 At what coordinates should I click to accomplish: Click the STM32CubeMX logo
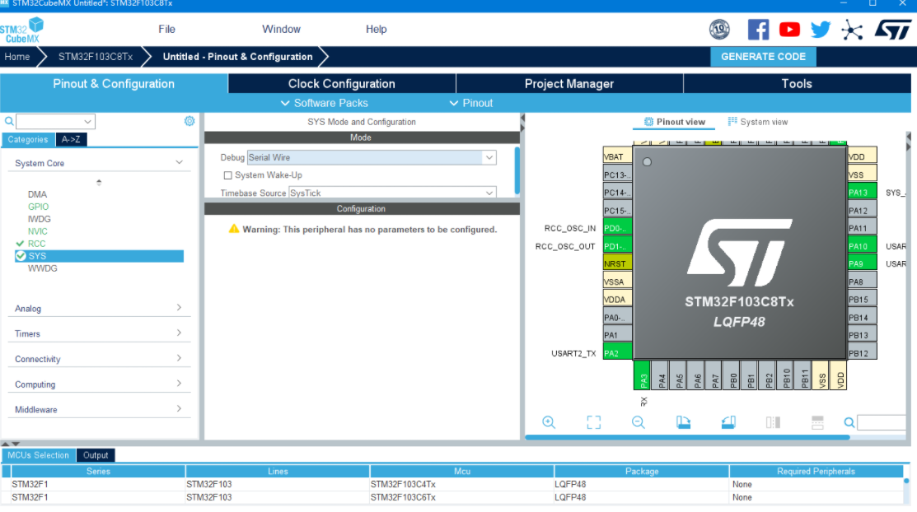(x=22, y=30)
